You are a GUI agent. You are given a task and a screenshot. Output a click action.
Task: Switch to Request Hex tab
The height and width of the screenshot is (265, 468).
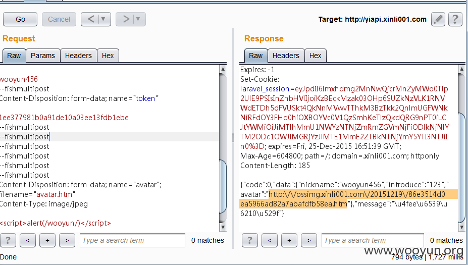[x=108, y=56]
